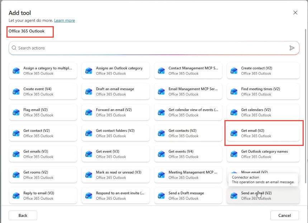Screen dimensions: 308x223
Task: Add the Get emails (V3) action
Action: [x=43, y=154]
